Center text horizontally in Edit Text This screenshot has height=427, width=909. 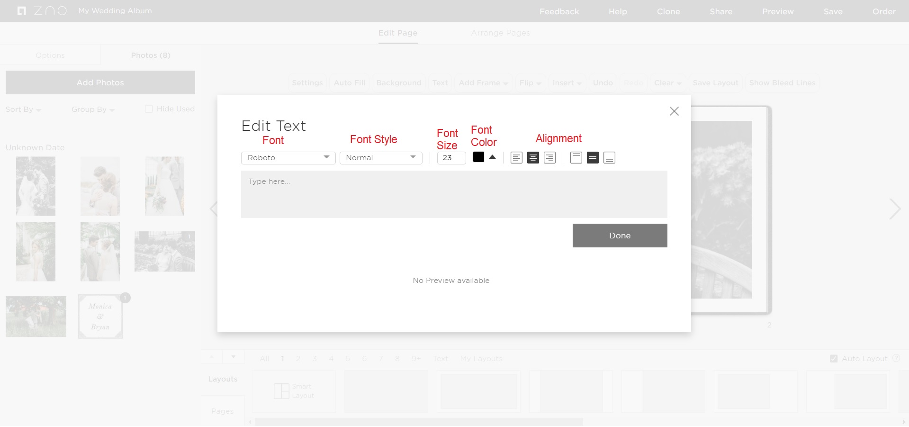(533, 158)
